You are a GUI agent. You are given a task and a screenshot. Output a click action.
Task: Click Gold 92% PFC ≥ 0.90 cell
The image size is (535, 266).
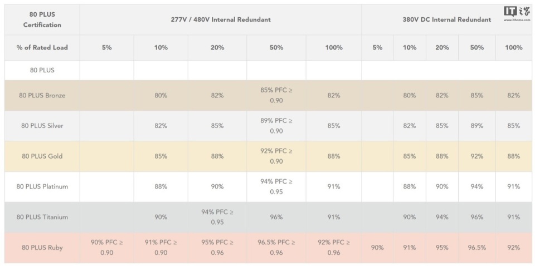(x=276, y=156)
